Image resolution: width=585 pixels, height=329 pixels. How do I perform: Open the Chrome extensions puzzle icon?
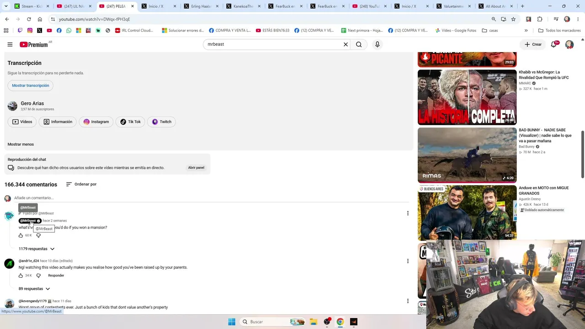click(x=540, y=19)
